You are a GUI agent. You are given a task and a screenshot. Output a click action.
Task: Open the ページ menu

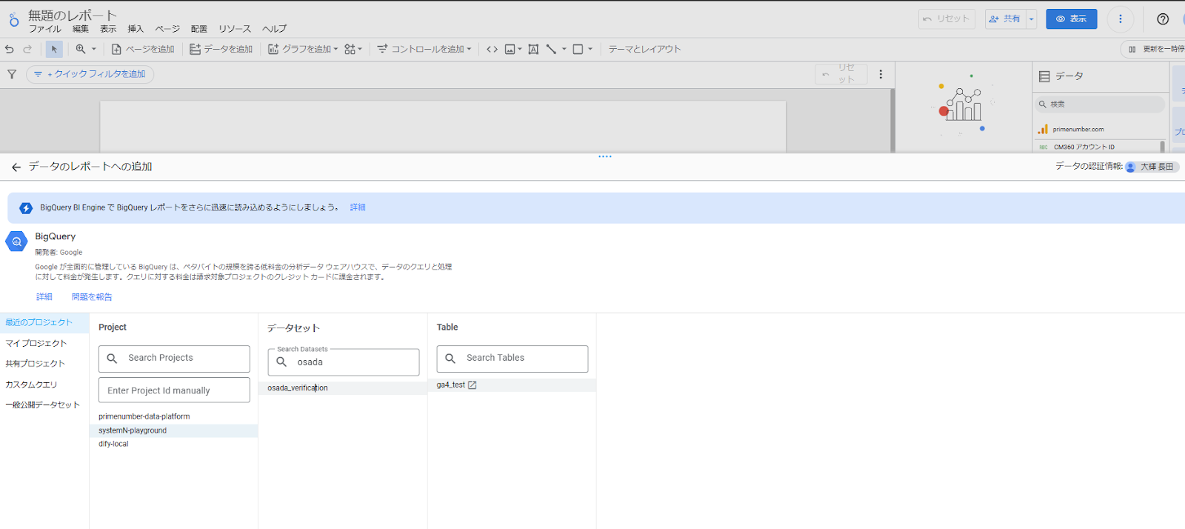click(x=167, y=29)
